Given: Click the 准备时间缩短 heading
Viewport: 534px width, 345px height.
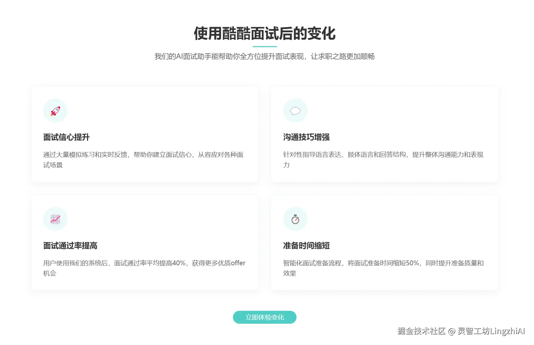Looking at the screenshot, I should tap(306, 246).
